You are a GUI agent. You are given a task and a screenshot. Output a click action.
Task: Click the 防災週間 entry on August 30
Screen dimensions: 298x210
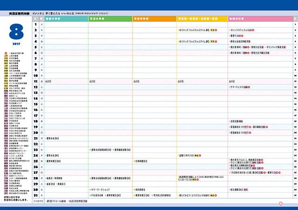click(236, 190)
